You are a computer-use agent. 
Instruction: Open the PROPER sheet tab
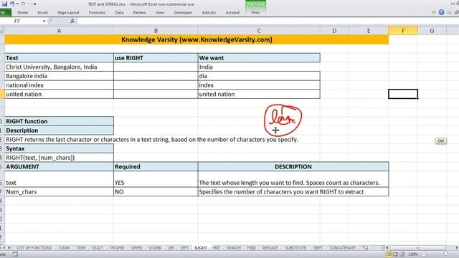tap(117, 248)
